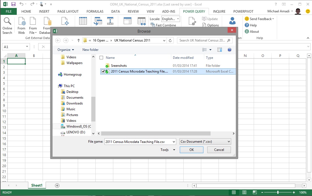Click the Undo arrow in title bar
This screenshot has width=312, height=196.
(x=21, y=4)
